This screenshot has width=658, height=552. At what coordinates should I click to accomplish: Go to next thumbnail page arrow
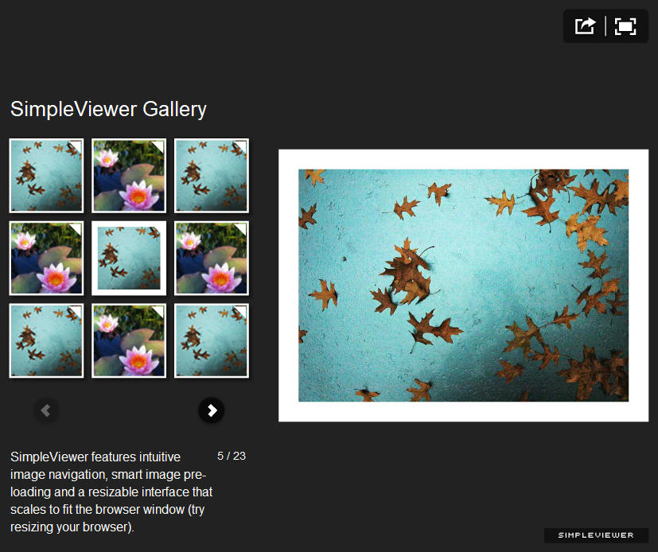[x=211, y=410]
